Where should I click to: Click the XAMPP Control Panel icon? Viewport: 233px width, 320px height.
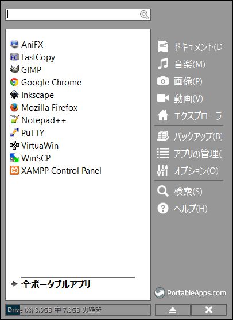[x=14, y=171]
